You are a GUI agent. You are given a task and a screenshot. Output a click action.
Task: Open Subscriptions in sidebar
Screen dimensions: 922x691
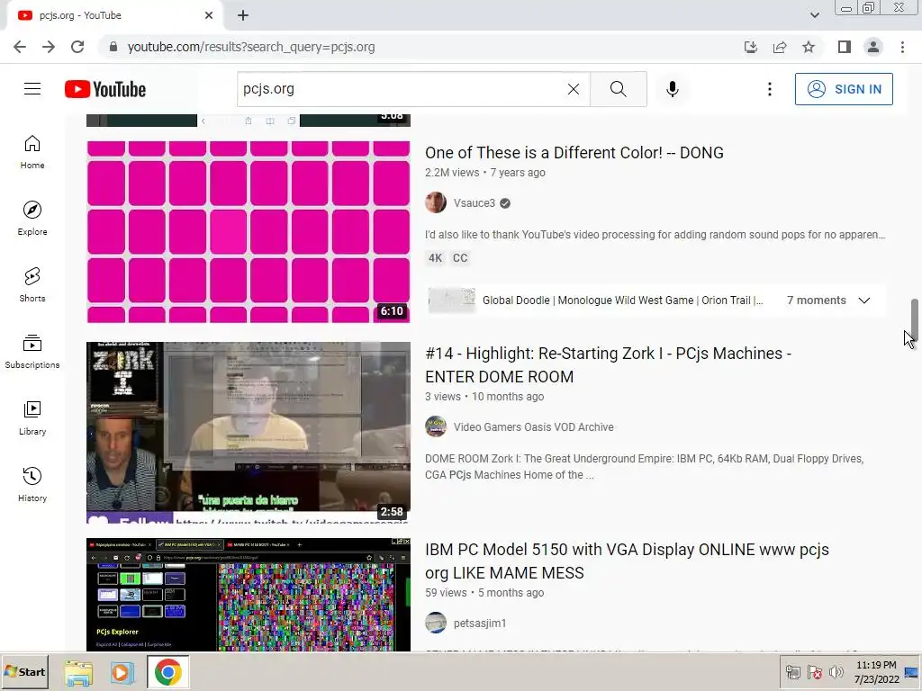point(32,351)
